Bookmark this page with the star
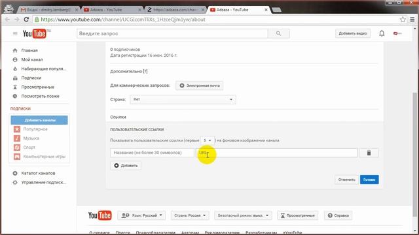The image size is (419, 235). [x=403, y=20]
